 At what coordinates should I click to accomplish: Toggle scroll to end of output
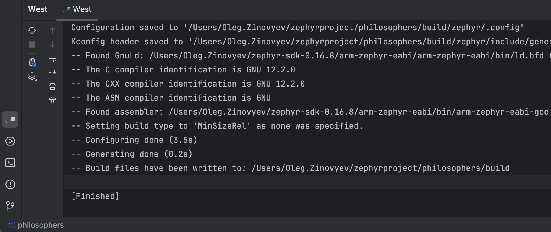(53, 72)
